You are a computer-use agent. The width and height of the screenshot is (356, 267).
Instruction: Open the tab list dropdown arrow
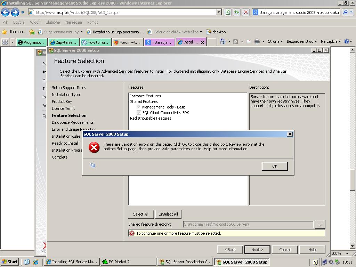pos(12,42)
